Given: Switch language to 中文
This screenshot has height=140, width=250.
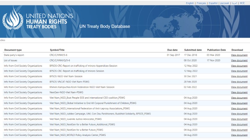Looking at the screenshot, I should pos(242,3).
